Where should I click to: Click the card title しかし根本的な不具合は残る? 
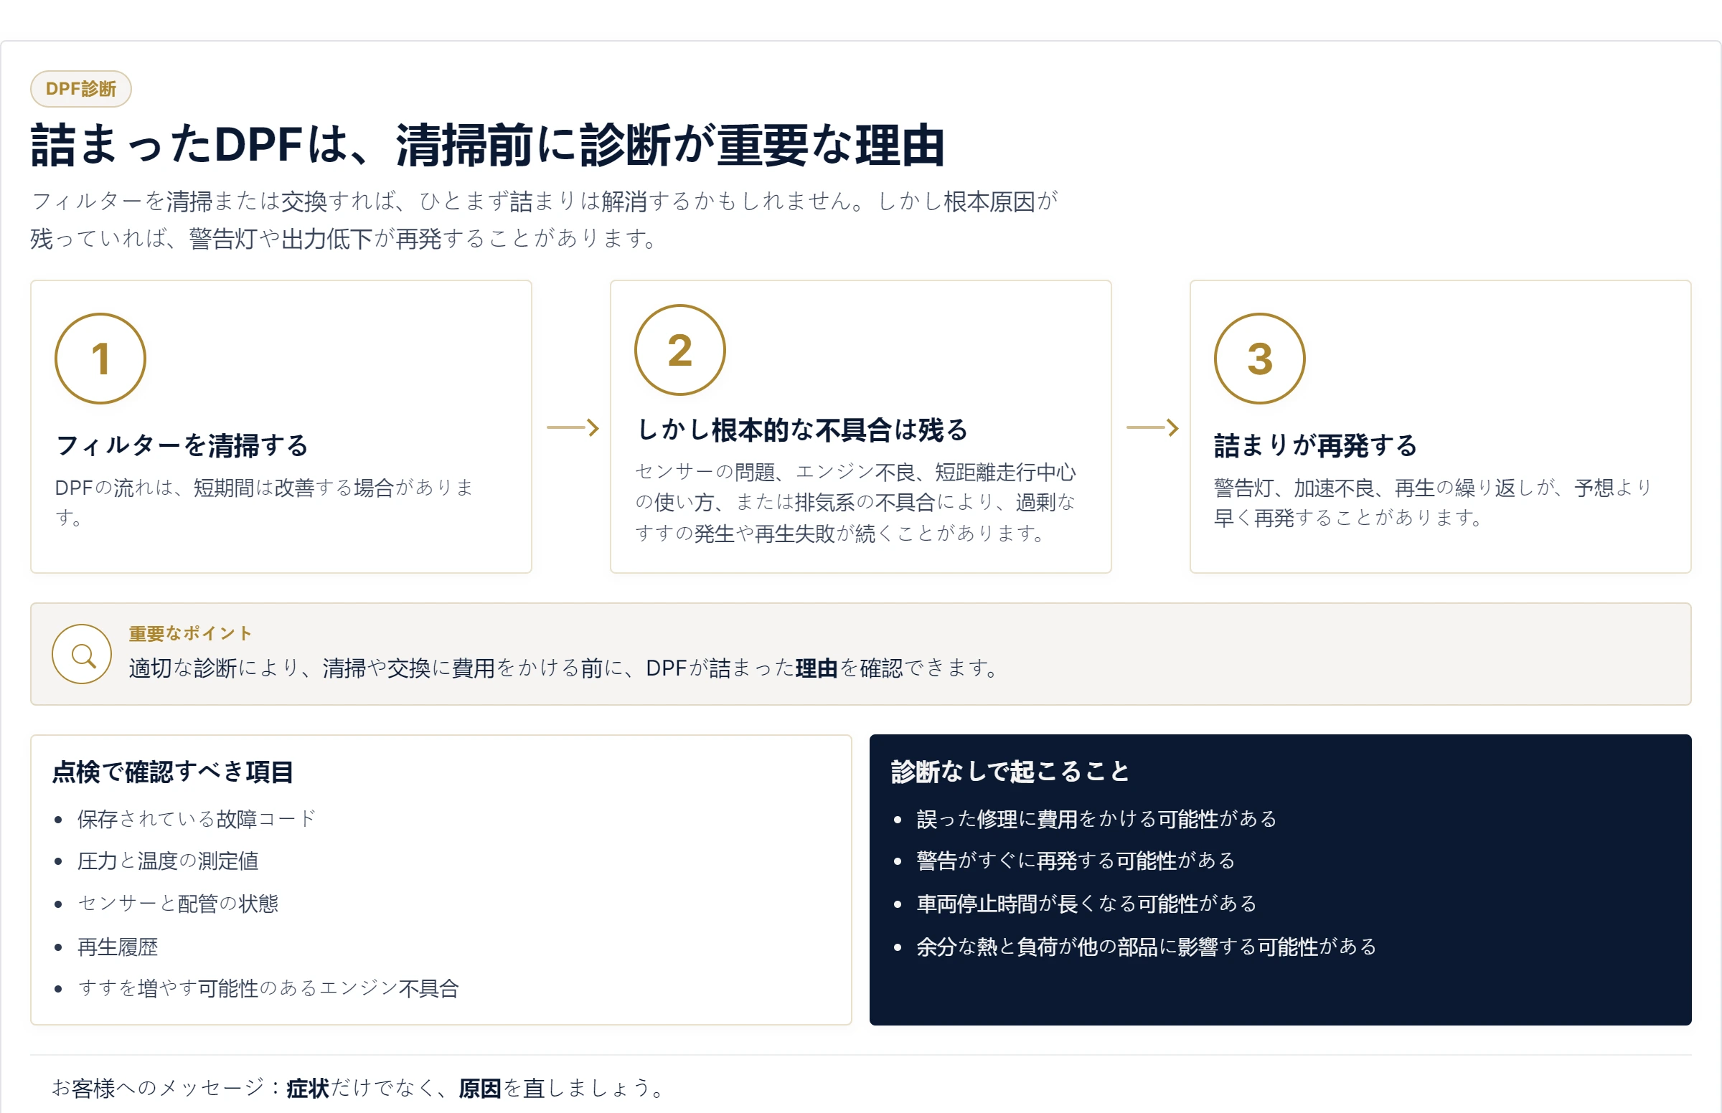pos(801,430)
